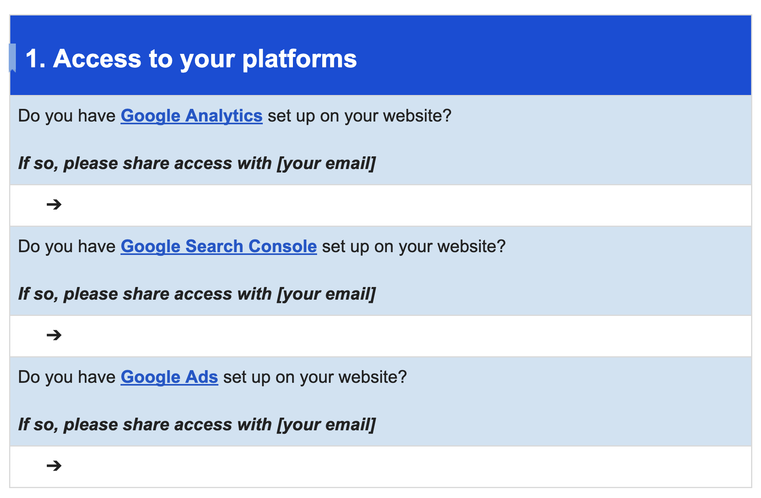761x498 pixels.
Task: Click '[your email]' placeholder in Google Ads section
Action: (x=326, y=425)
